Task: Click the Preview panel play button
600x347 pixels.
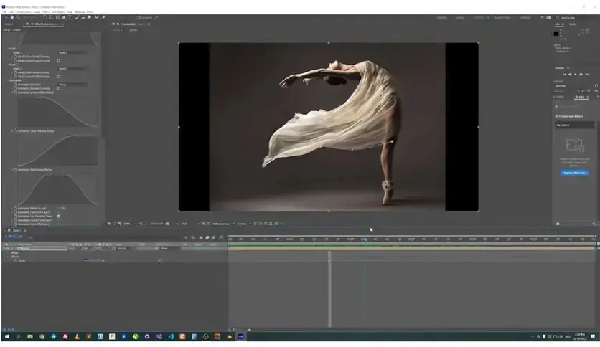Action: coord(575,74)
